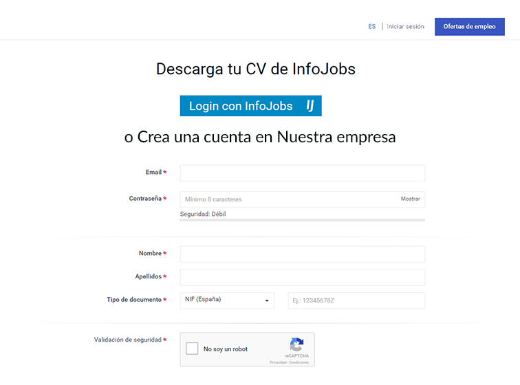The image size is (520, 385).
Task: Open the ES language selector
Action: coord(371,27)
